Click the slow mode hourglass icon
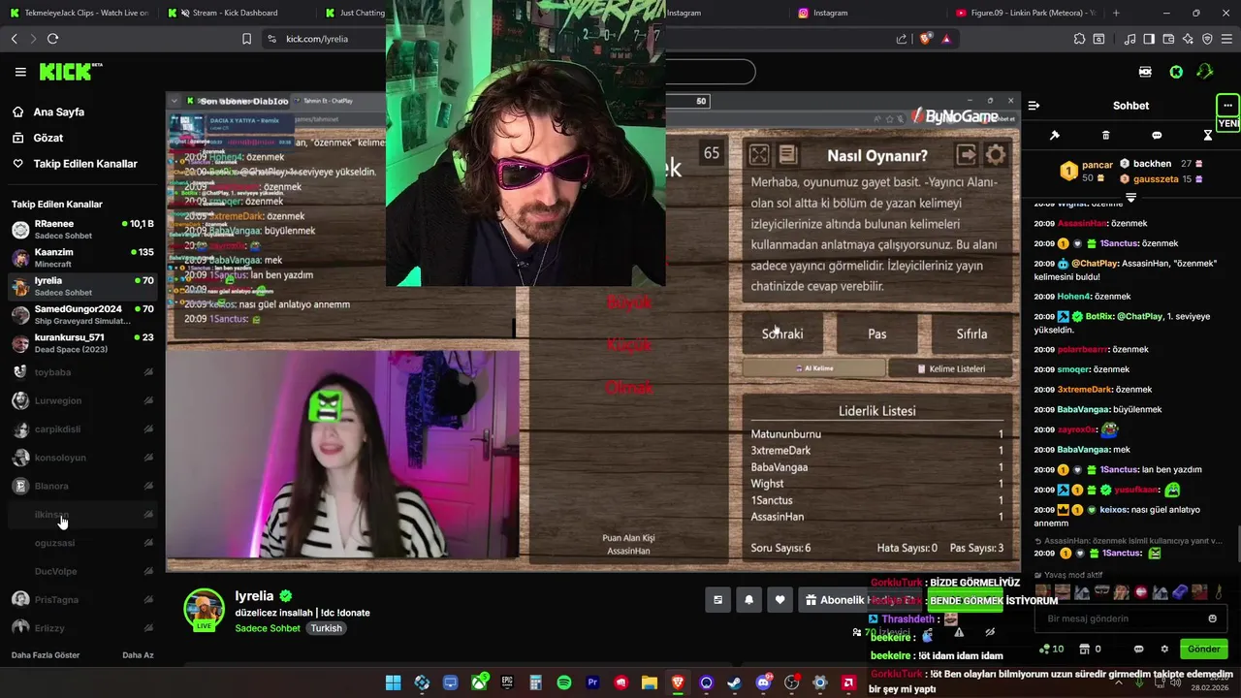Image resolution: width=1241 pixels, height=698 pixels. pos(1208,136)
